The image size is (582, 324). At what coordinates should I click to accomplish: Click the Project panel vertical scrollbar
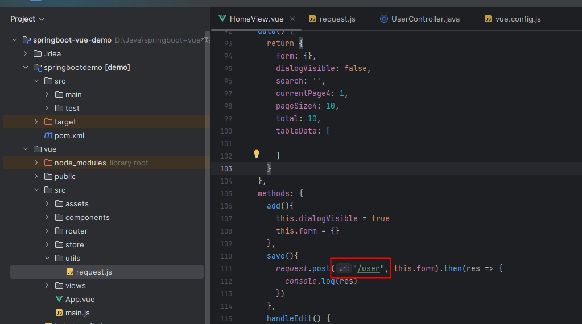pos(208,177)
